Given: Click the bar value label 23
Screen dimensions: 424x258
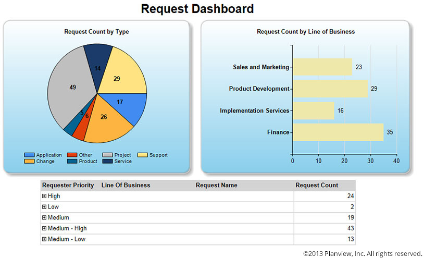Looking at the screenshot, I should point(358,67).
